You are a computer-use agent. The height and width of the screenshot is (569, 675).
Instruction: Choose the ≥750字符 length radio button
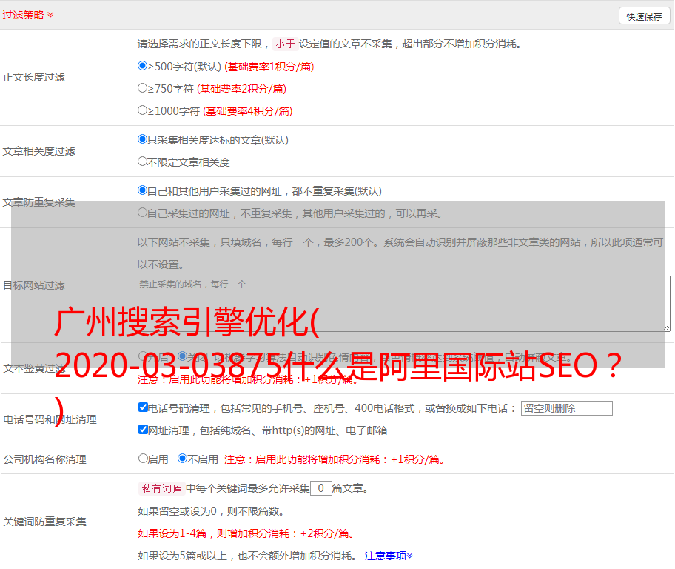(143, 88)
